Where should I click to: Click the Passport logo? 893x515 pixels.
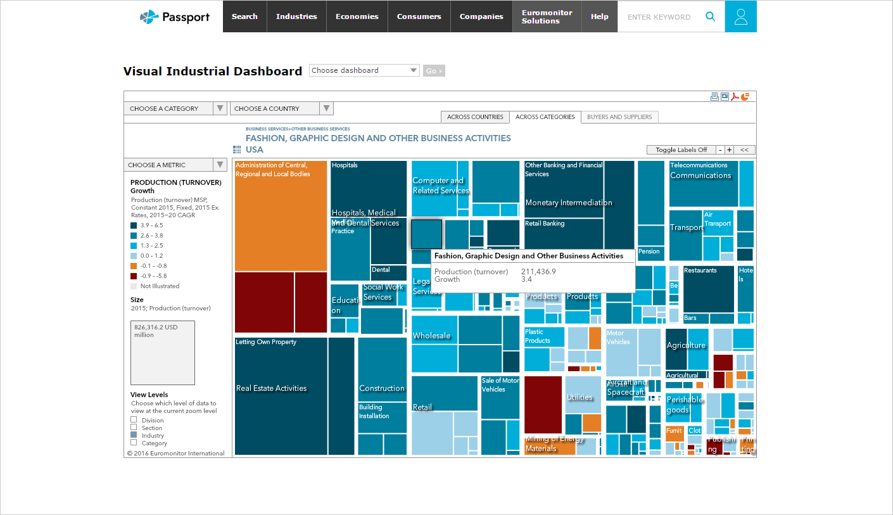click(175, 17)
